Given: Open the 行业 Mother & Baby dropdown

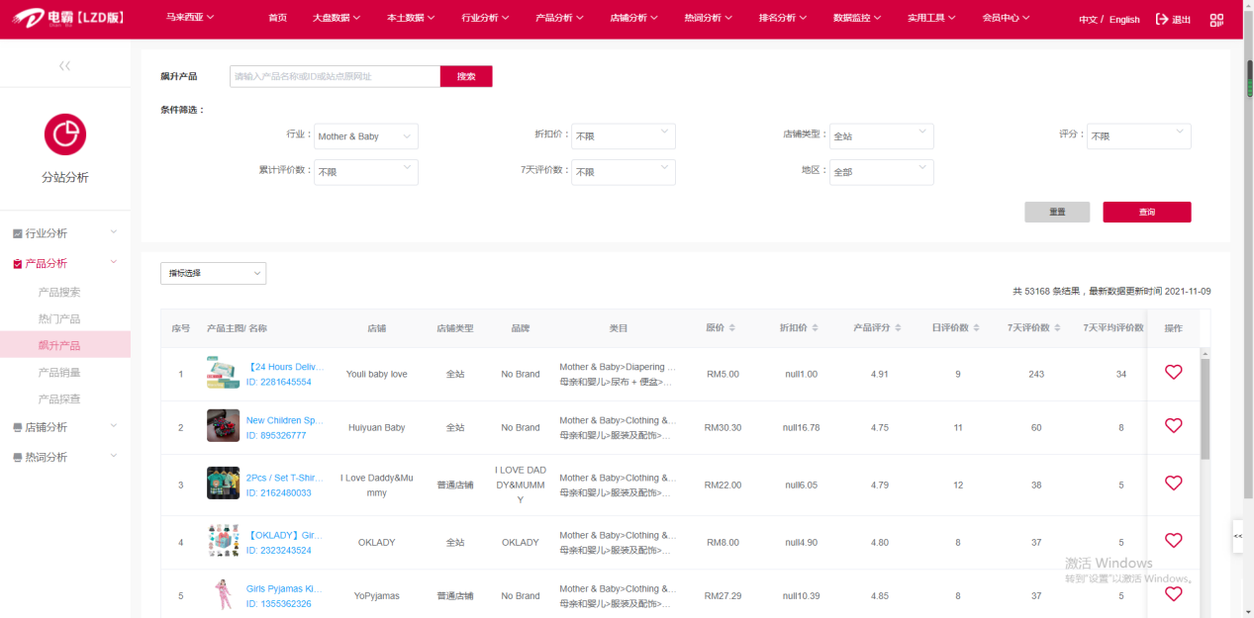Looking at the screenshot, I should [365, 135].
